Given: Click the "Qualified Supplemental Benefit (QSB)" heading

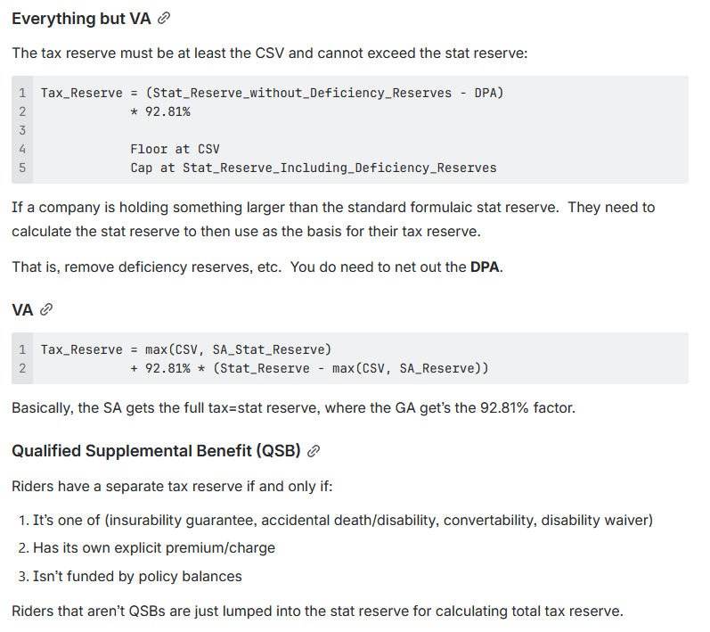Looking at the screenshot, I should coord(155,451).
